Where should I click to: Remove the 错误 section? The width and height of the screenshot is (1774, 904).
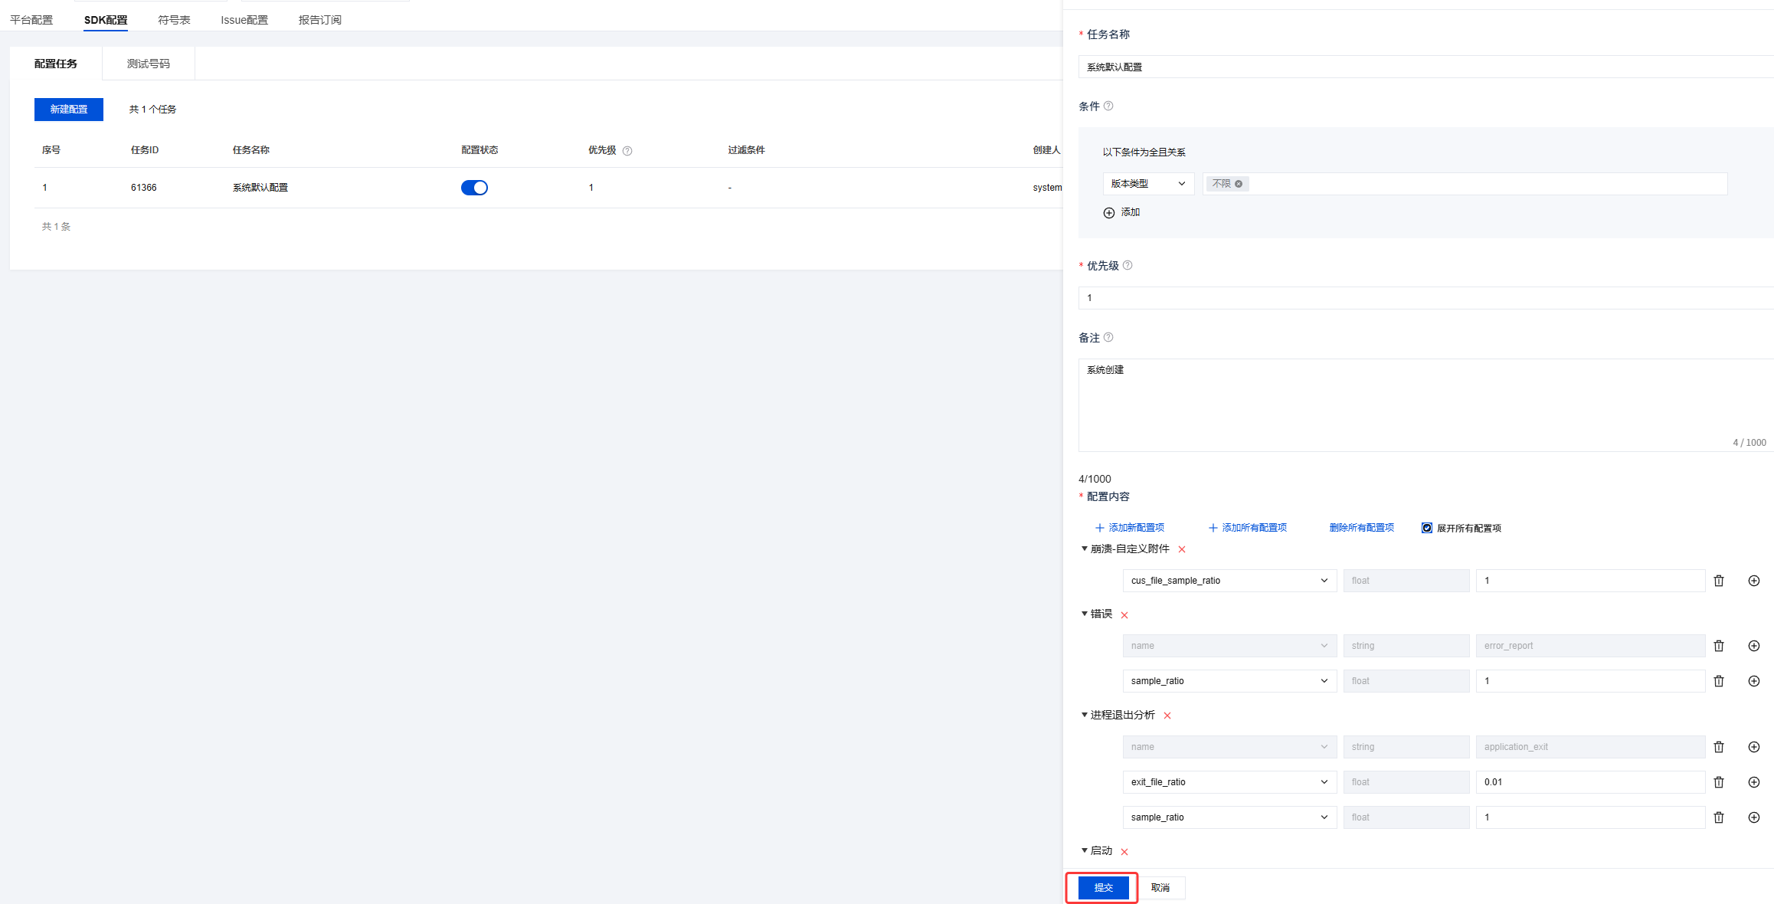click(1124, 615)
